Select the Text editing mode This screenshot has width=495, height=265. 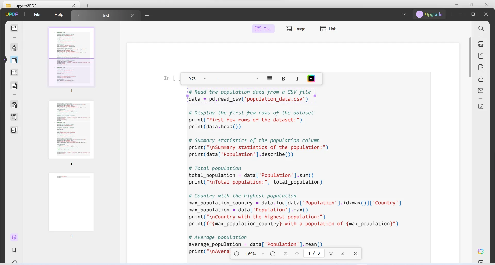[x=263, y=29]
